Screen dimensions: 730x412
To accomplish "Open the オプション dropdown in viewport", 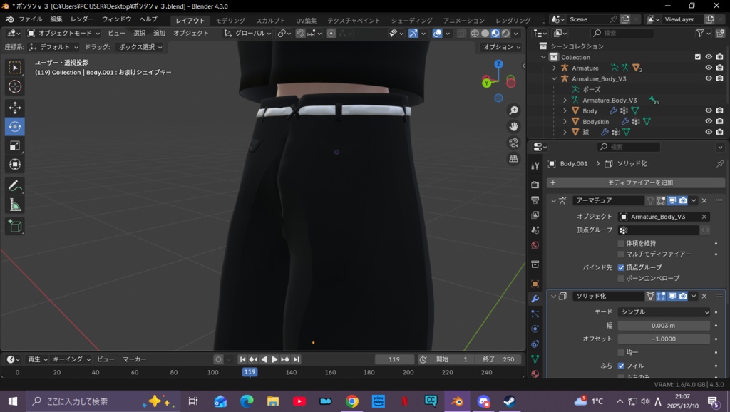I will point(501,47).
